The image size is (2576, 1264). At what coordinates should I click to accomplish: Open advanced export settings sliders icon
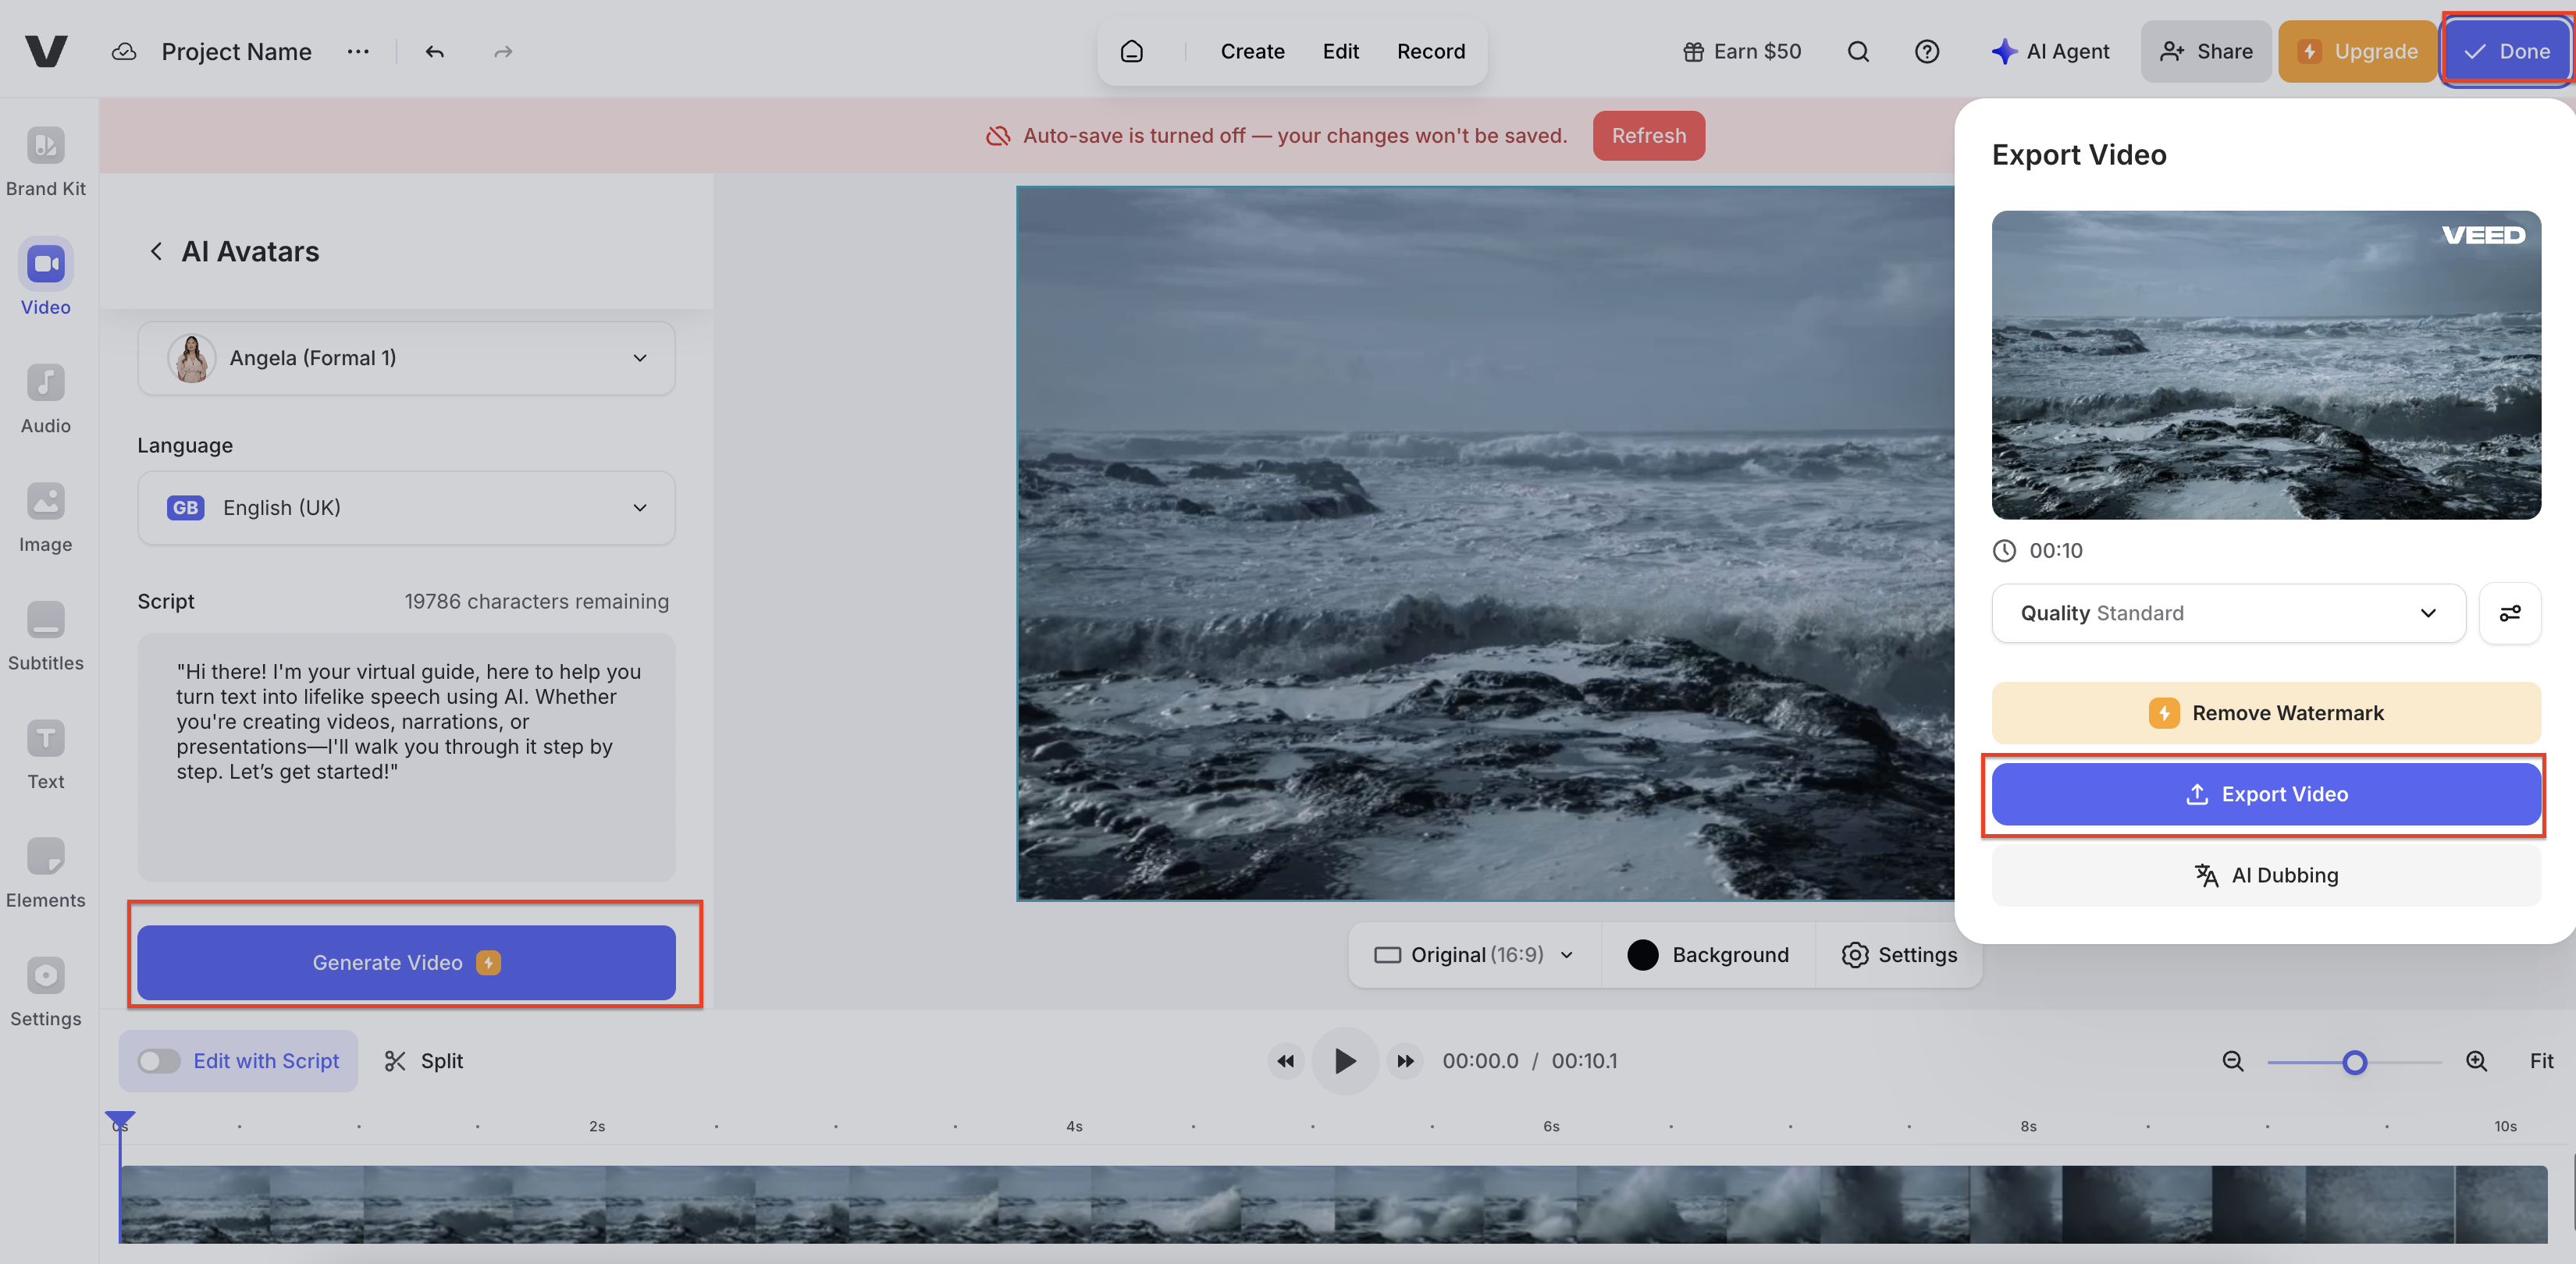coord(2509,612)
